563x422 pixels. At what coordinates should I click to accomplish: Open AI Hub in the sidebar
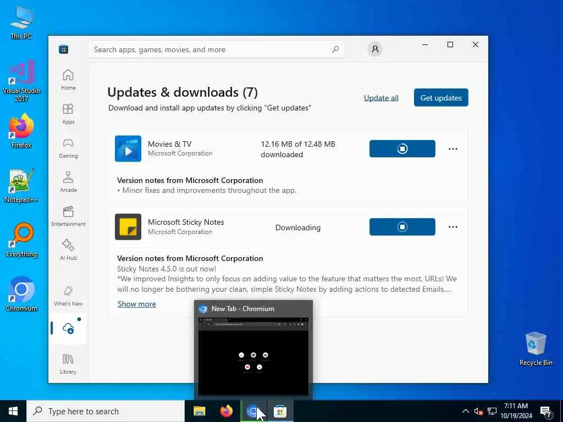coord(68,250)
